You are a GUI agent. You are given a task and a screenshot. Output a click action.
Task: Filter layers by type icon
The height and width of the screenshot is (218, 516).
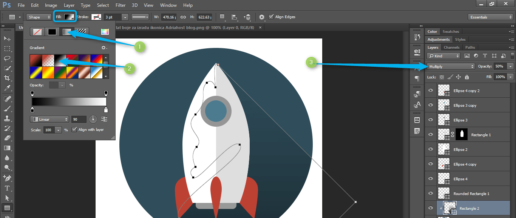point(485,56)
